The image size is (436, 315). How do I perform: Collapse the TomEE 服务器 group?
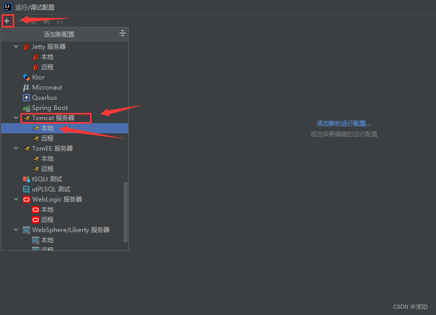[16, 149]
